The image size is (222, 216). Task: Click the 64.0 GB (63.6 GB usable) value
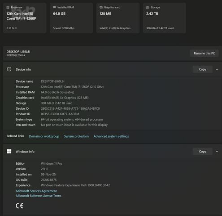coord(57,92)
